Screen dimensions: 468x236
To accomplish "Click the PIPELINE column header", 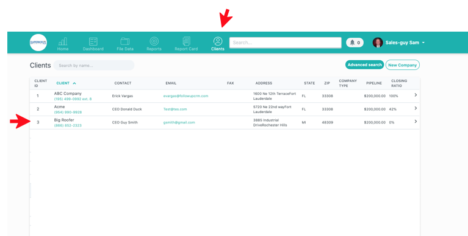I will 374,83.
